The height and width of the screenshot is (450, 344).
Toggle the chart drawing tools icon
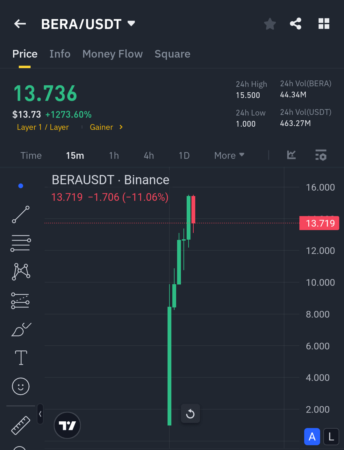click(x=291, y=155)
